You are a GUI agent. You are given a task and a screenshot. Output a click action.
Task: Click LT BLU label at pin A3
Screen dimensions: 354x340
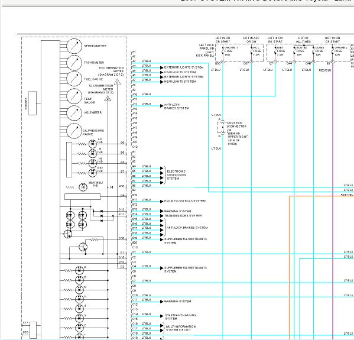[x=146, y=61]
